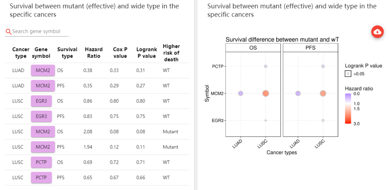Click the red cloud download button

[x=377, y=32]
